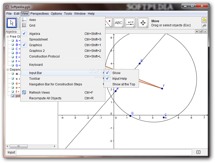The height and width of the screenshot is (163, 215).
Task: Close the open View menu
Action: [x=25, y=14]
